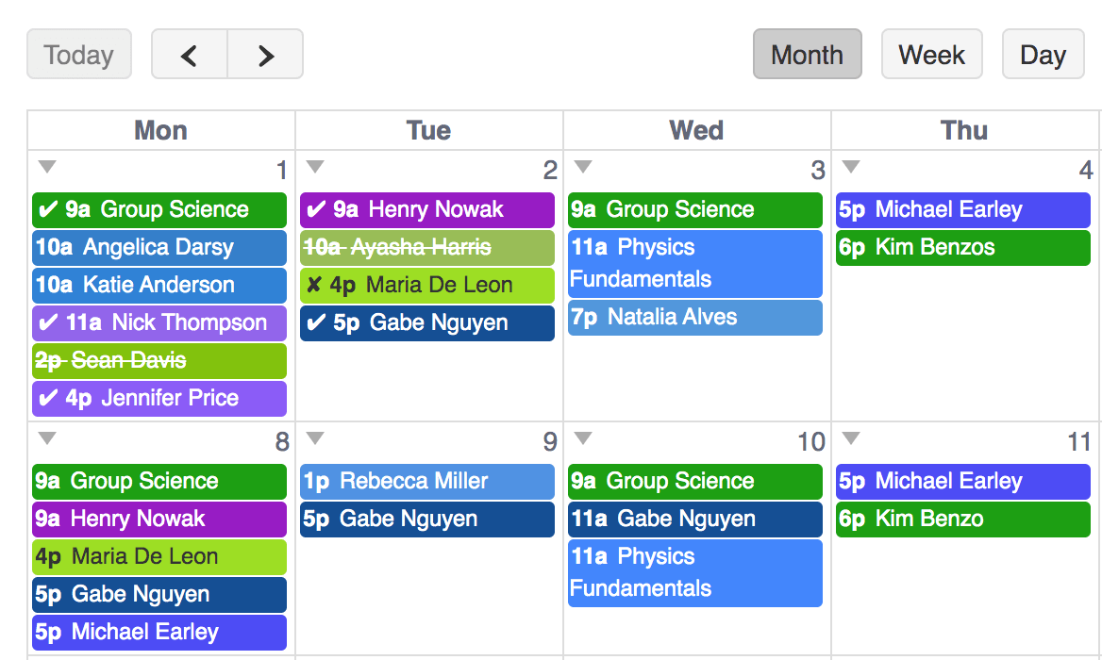This screenshot has width=1102, height=660.
Task: Open the Physics Fundamentals event on Wednesday the 3rd
Action: click(x=694, y=264)
